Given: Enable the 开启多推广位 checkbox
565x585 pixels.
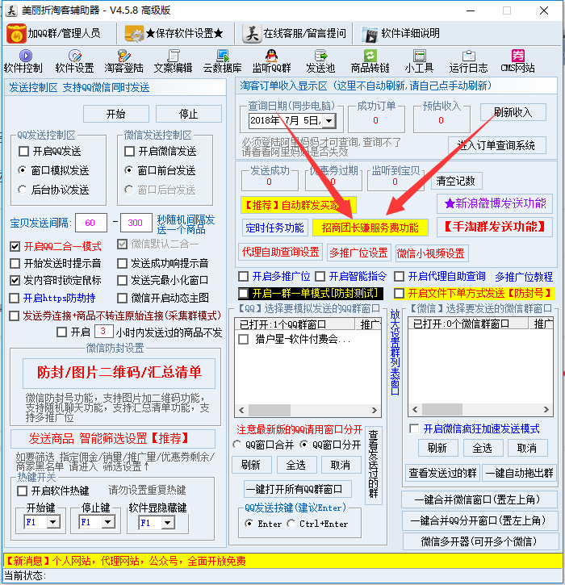Looking at the screenshot, I should click(x=243, y=277).
